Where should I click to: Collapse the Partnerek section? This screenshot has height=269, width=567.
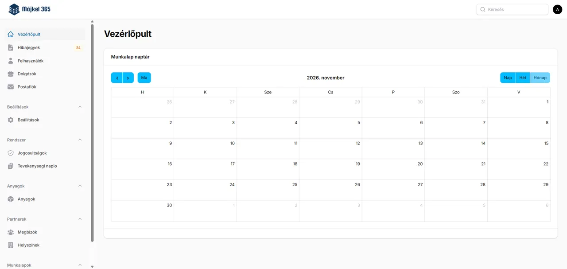coord(80,219)
